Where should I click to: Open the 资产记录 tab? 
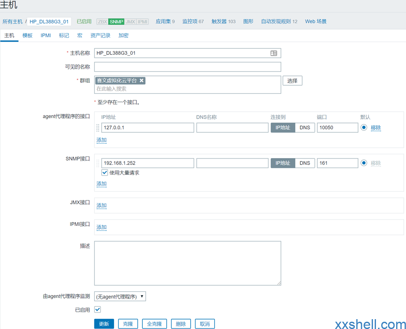pyautogui.click(x=100, y=36)
